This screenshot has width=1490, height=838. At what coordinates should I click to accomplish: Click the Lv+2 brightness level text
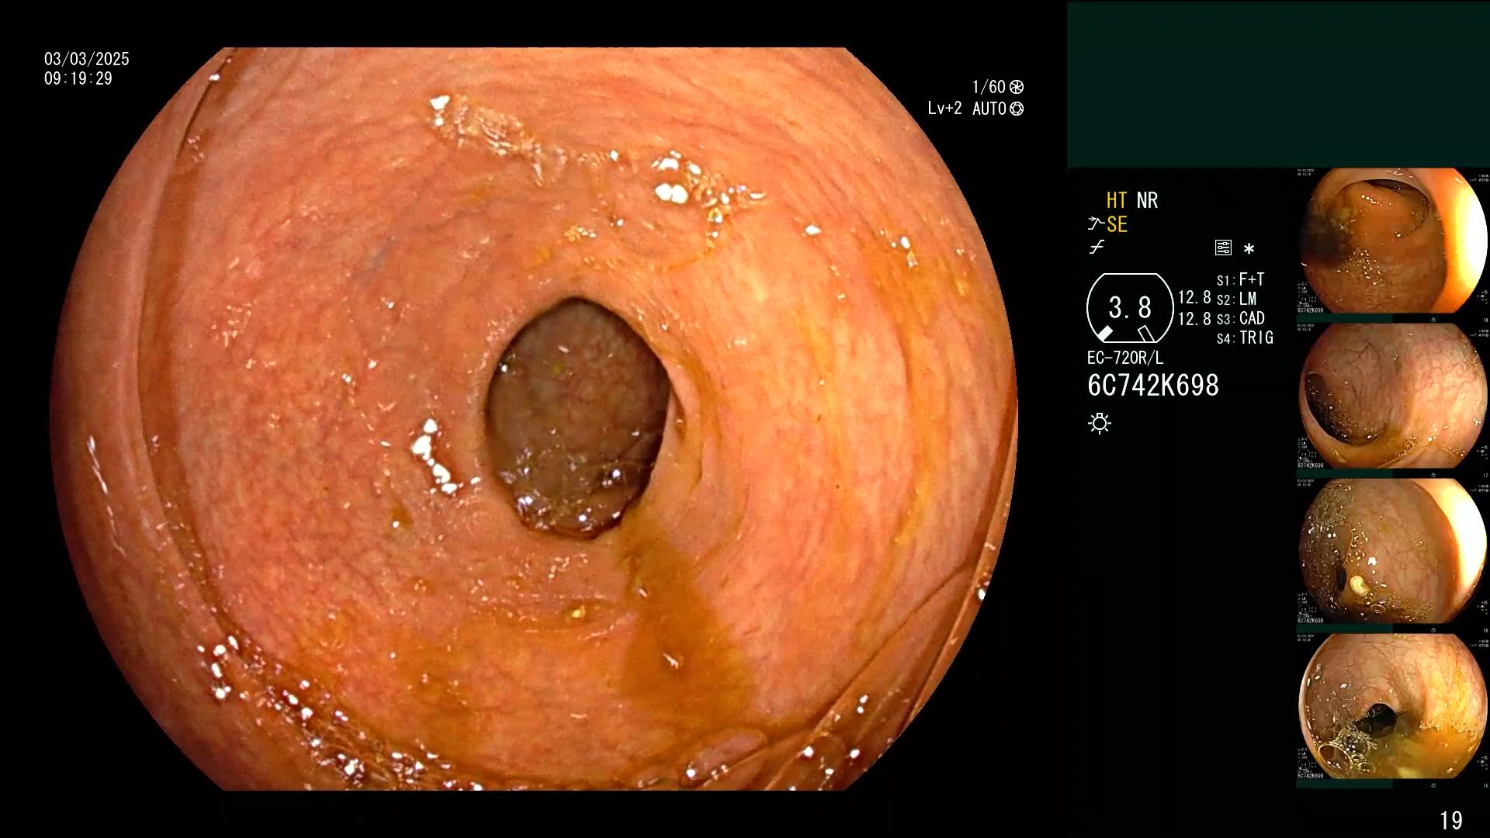(944, 109)
